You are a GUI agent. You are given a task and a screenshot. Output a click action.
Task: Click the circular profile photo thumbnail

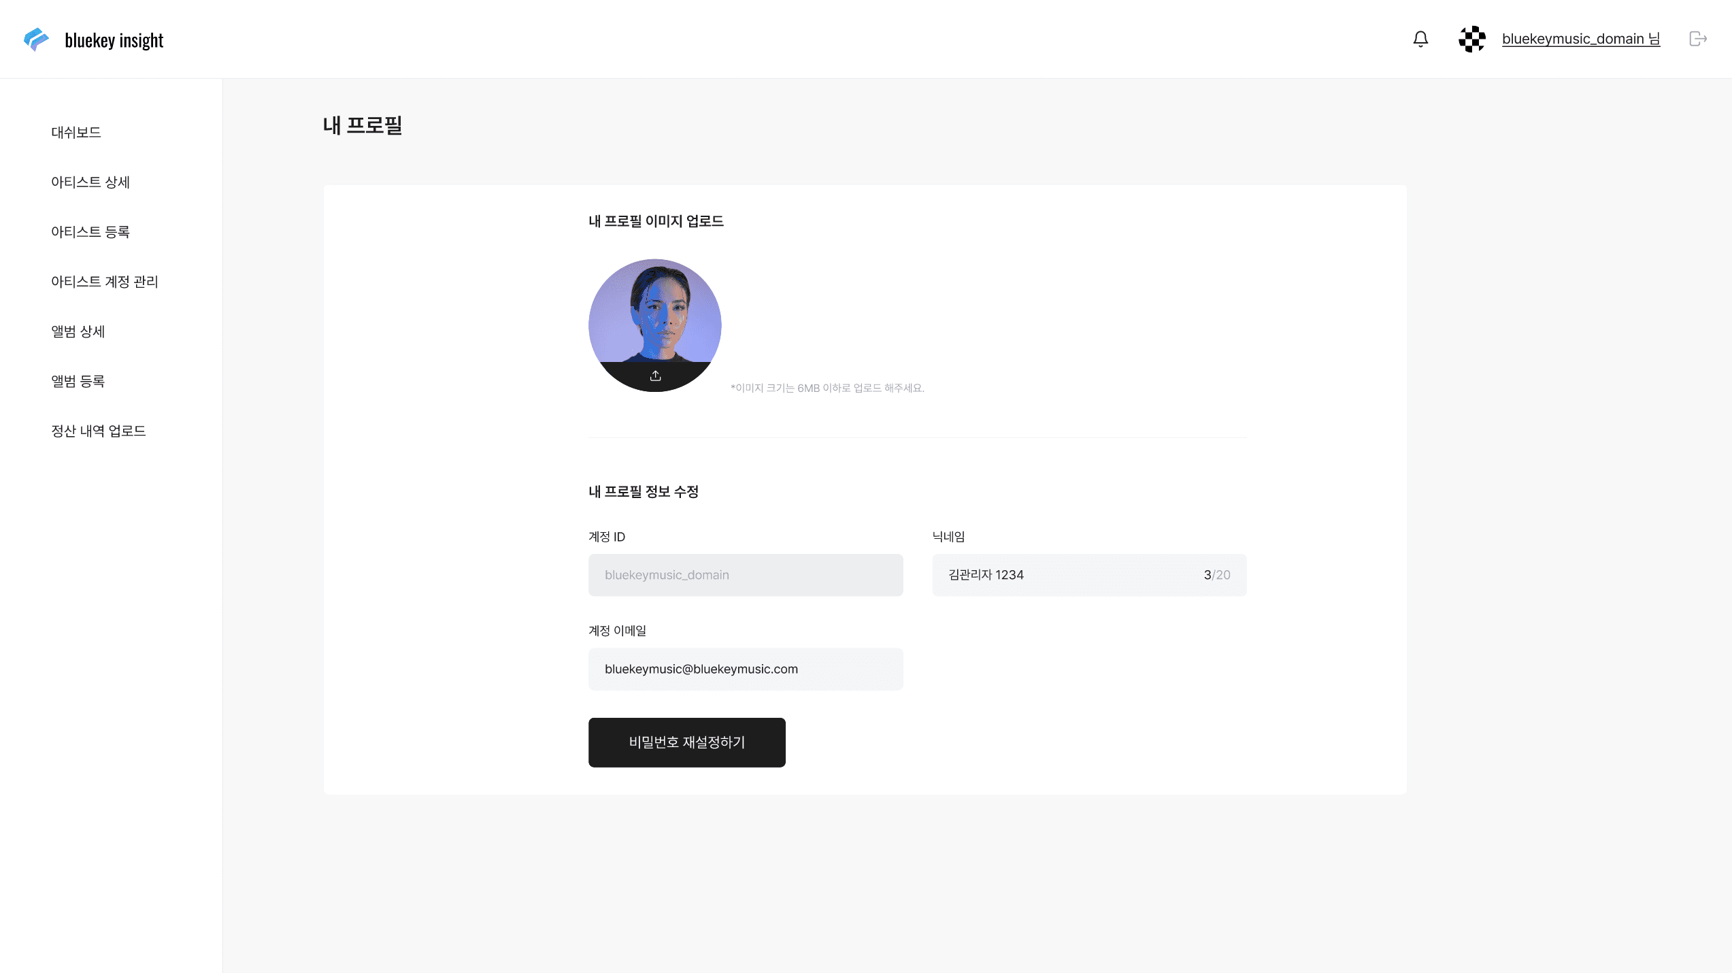point(654,313)
